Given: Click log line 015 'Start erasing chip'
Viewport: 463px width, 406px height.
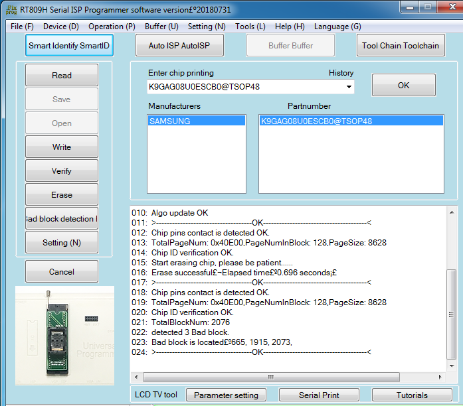Looking at the screenshot, I should pos(212,263).
